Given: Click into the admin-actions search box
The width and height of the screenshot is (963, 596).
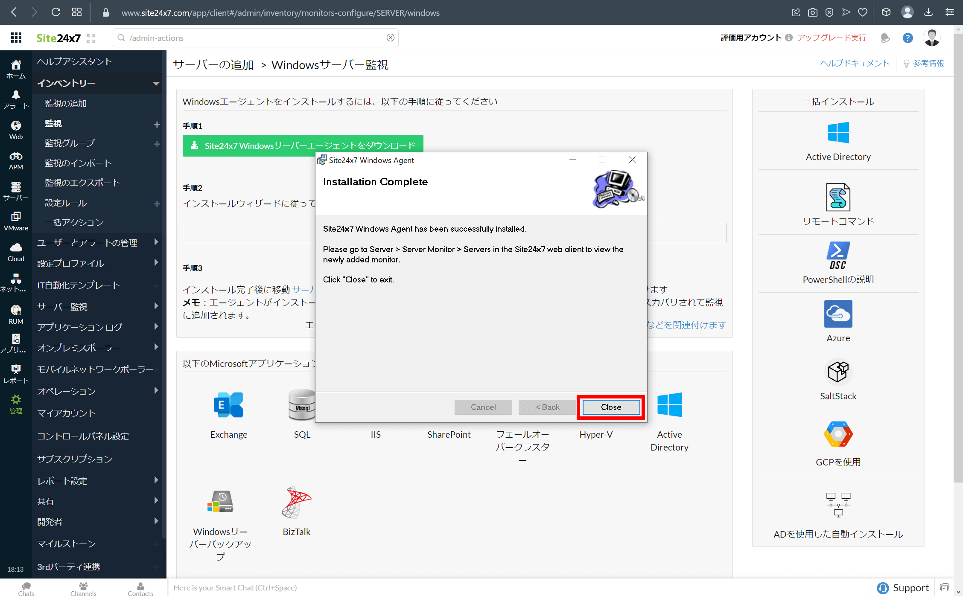Looking at the screenshot, I should tap(255, 38).
